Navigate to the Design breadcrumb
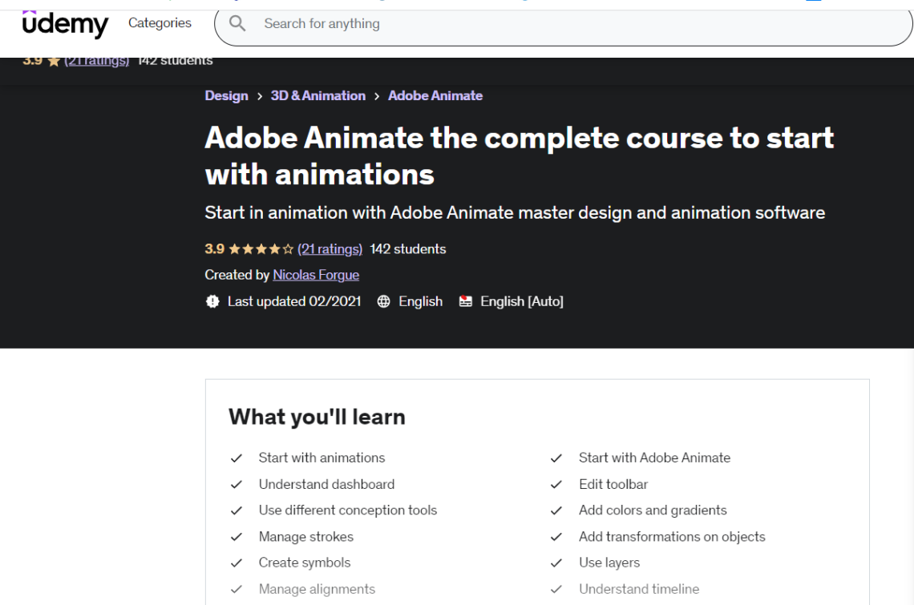The image size is (914, 605). (x=226, y=95)
